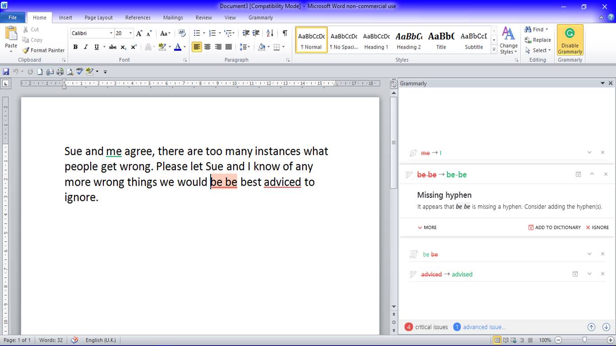Image resolution: width=616 pixels, height=346 pixels.
Task: Expand MORE in Missing hyphen card
Action: click(427, 228)
